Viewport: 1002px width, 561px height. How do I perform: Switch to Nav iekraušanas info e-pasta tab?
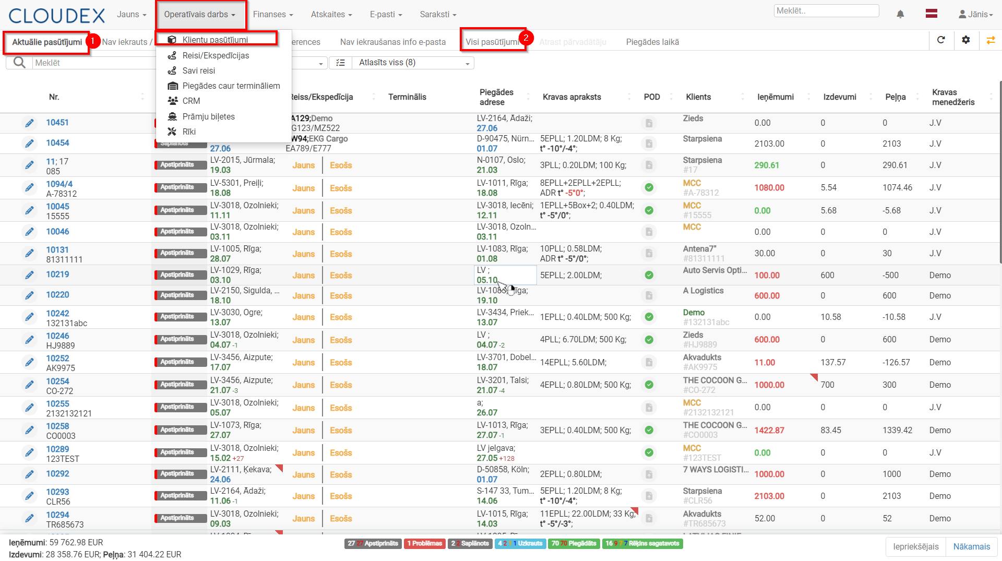click(392, 42)
